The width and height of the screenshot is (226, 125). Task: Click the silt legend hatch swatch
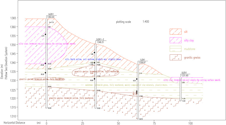pos(175,32)
